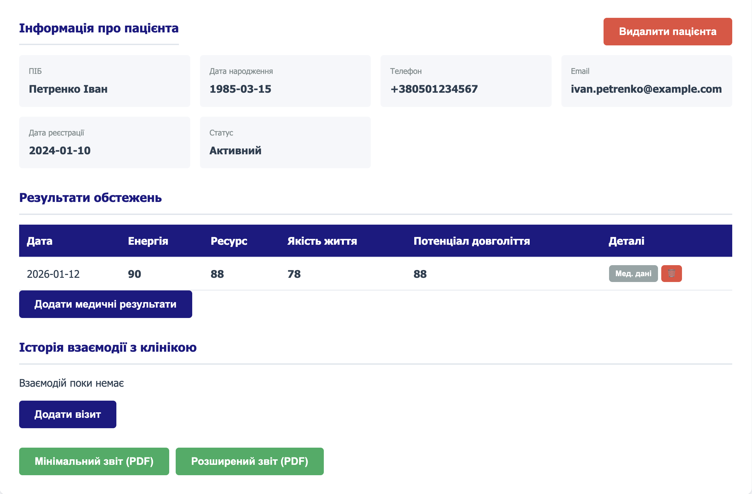Click Потенціал довголіття column header
752x494 pixels.
(x=472, y=241)
